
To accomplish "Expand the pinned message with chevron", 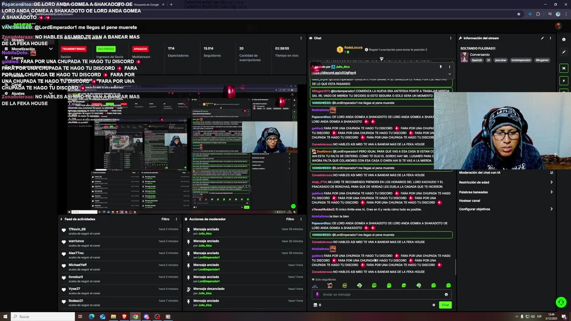I will click(449, 74).
